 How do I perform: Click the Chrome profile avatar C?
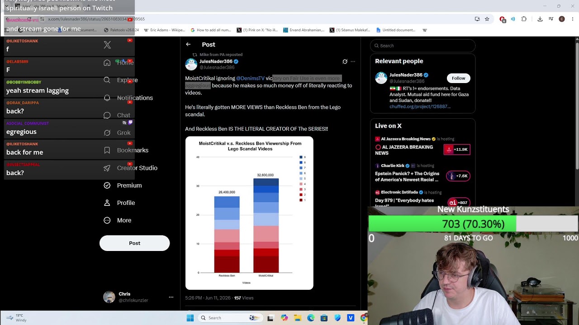tap(562, 19)
